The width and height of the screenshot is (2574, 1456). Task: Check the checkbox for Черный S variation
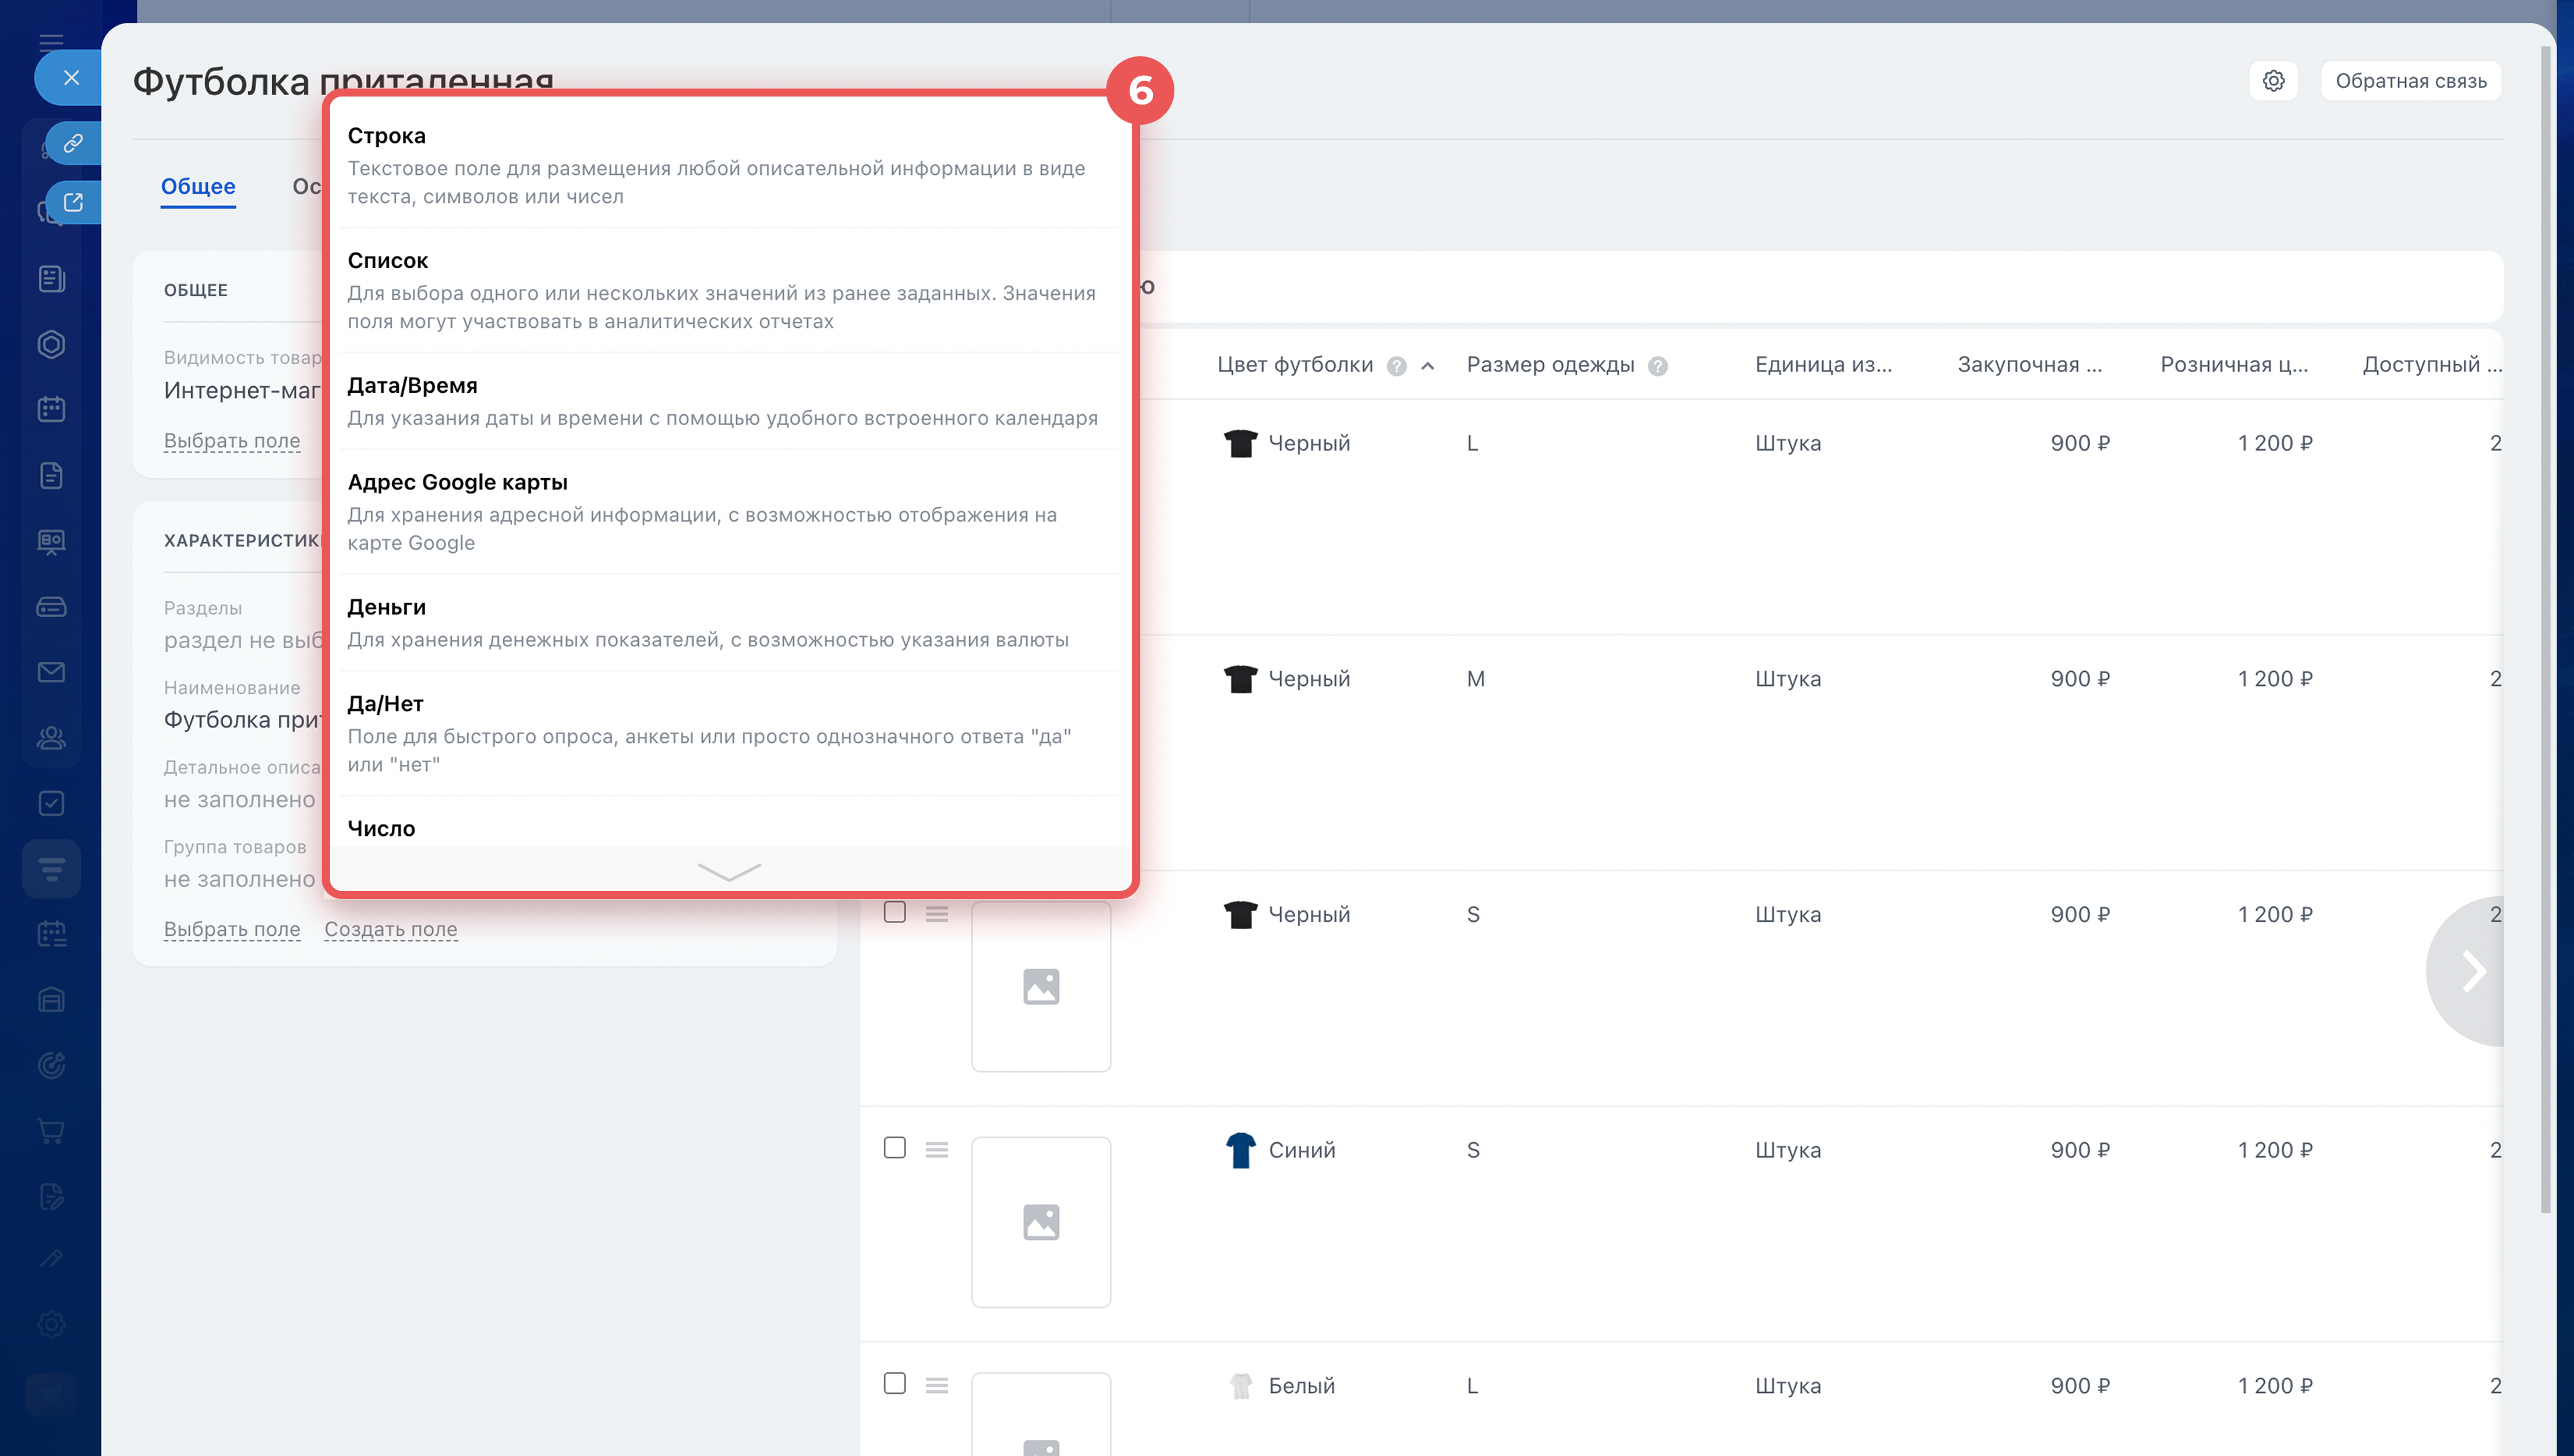pyautogui.click(x=895, y=912)
